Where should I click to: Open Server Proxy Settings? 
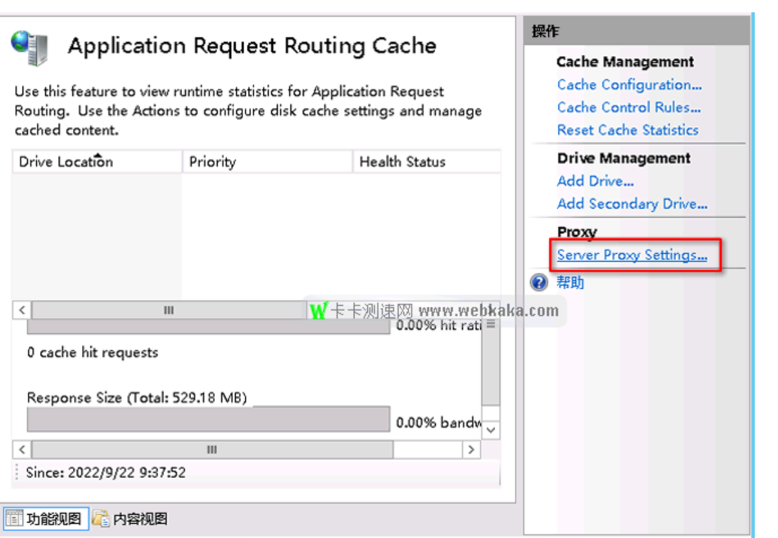pyautogui.click(x=631, y=255)
